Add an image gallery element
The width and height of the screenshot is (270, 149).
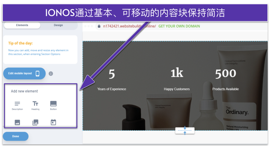pos(35,122)
